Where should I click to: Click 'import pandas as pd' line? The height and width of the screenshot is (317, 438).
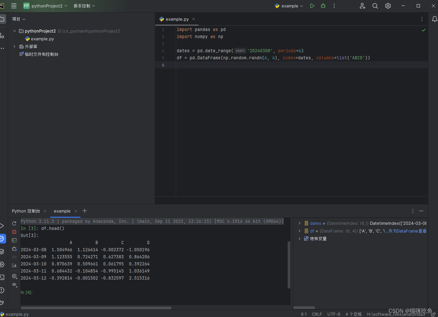click(x=201, y=29)
